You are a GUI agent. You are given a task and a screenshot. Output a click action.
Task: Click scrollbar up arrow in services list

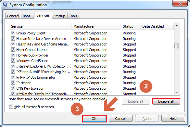click(177, 25)
